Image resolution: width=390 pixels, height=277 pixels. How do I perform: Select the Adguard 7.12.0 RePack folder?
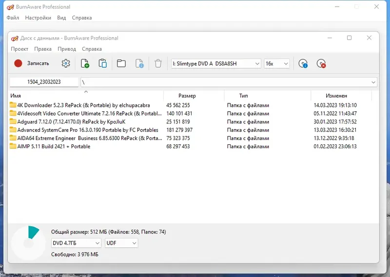tap(71, 121)
